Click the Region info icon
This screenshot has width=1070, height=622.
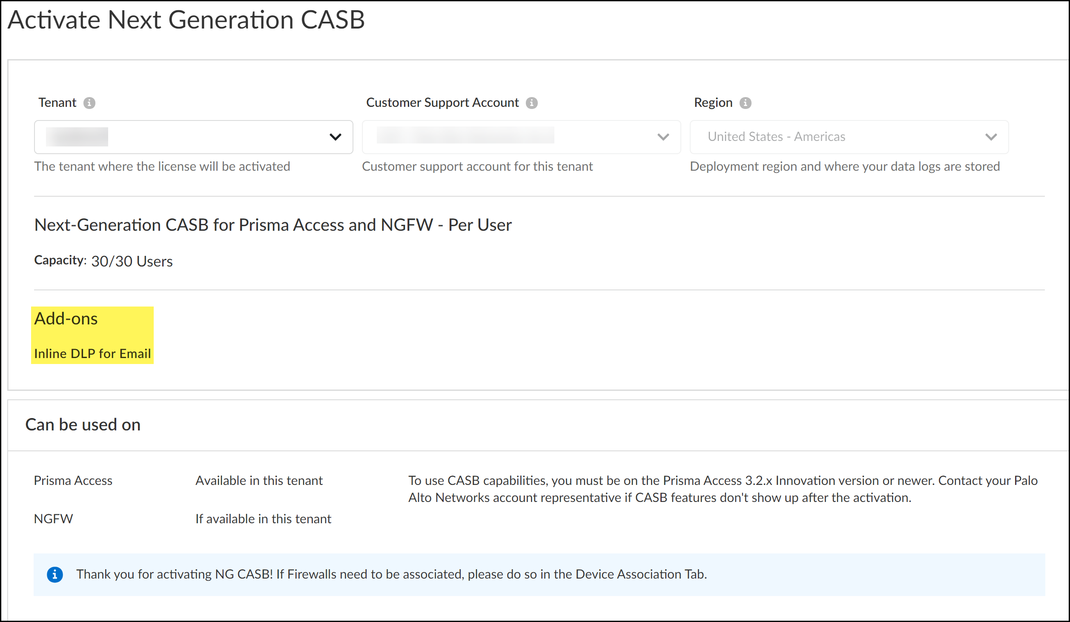pos(745,103)
